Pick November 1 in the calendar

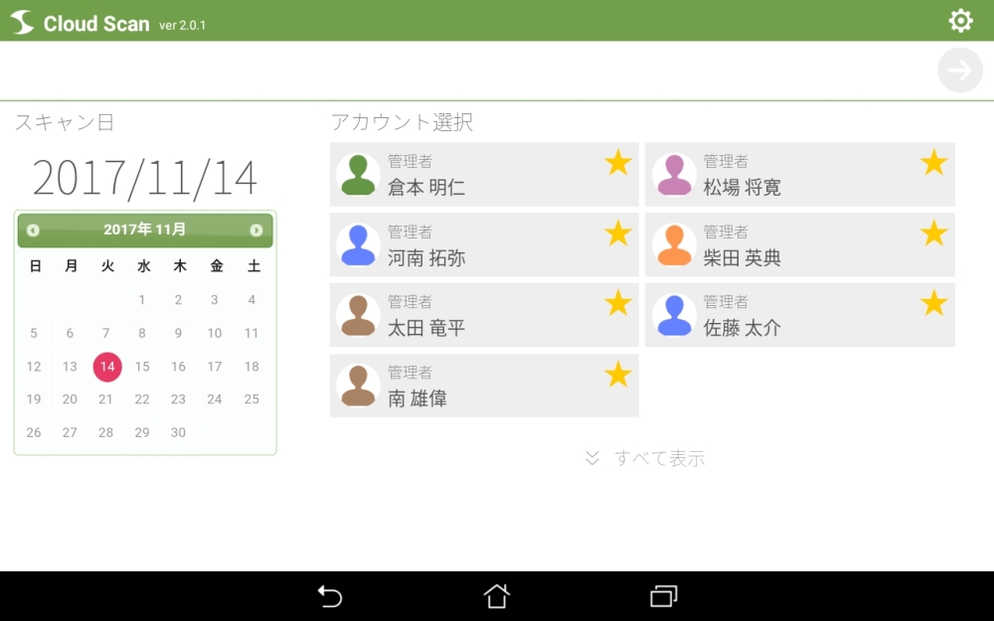click(x=142, y=300)
